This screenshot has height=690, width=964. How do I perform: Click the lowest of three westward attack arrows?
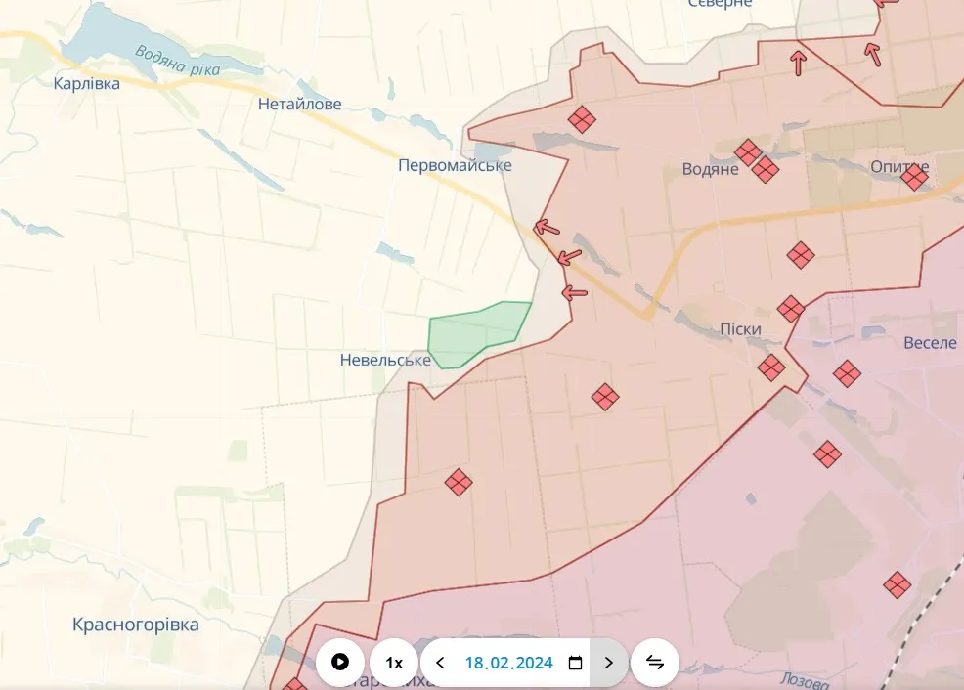(x=575, y=292)
